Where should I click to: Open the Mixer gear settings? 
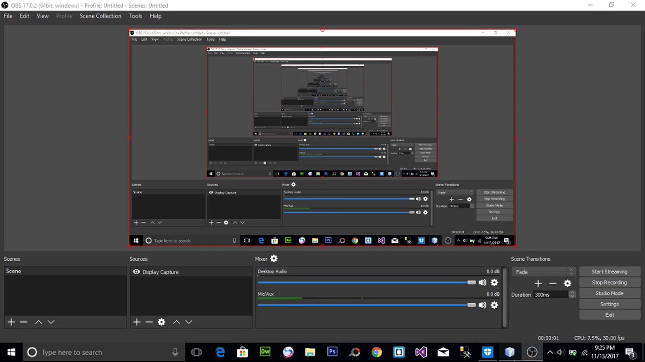pyautogui.click(x=274, y=259)
